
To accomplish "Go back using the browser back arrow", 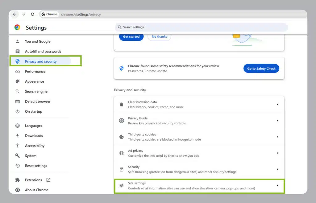I will coord(15,14).
